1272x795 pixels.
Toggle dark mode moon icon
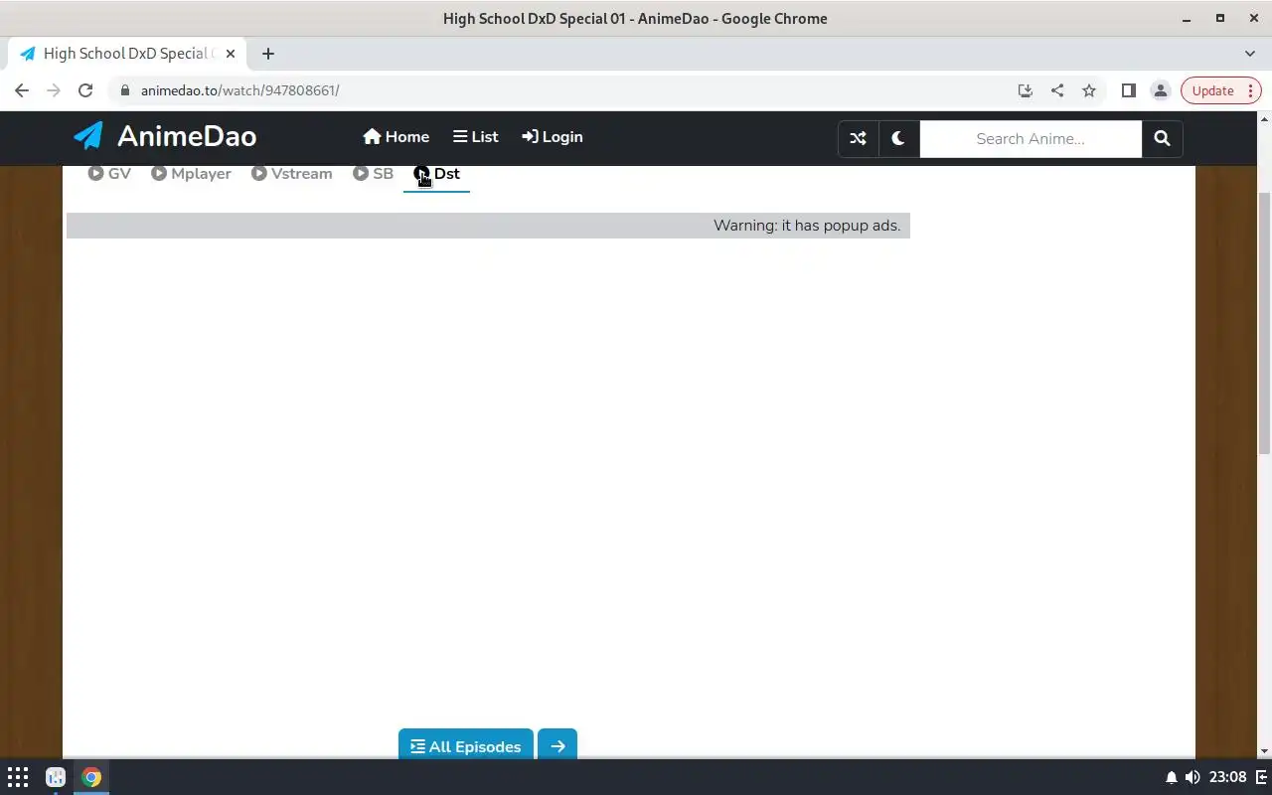[x=898, y=139]
